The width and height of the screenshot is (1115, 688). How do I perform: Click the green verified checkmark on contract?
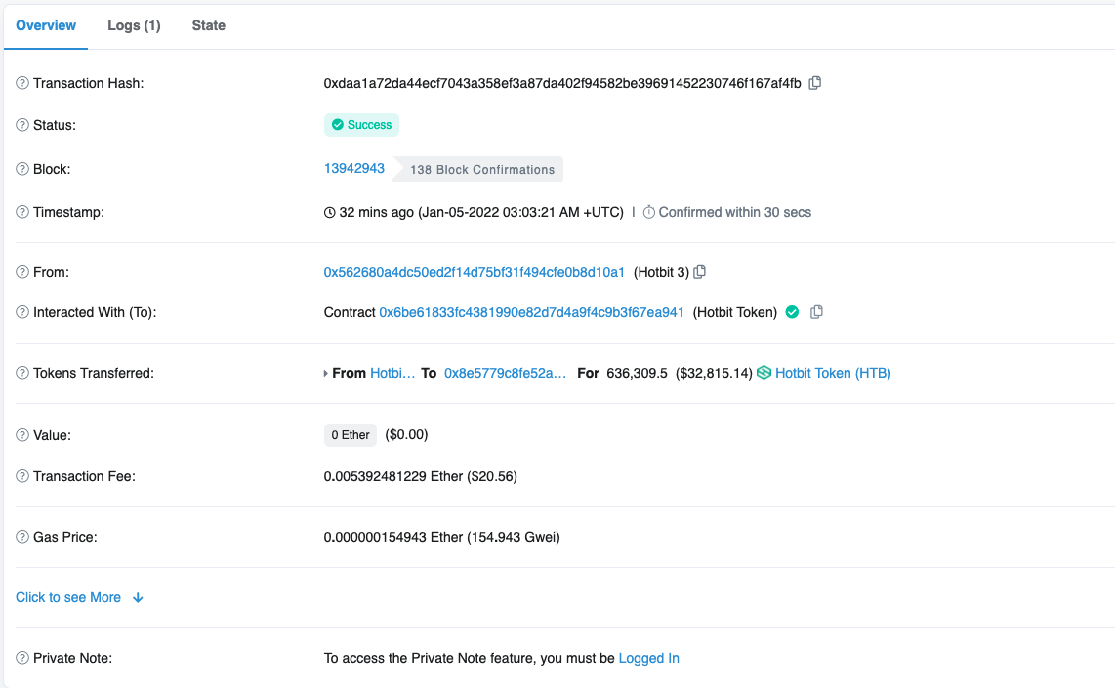(793, 312)
